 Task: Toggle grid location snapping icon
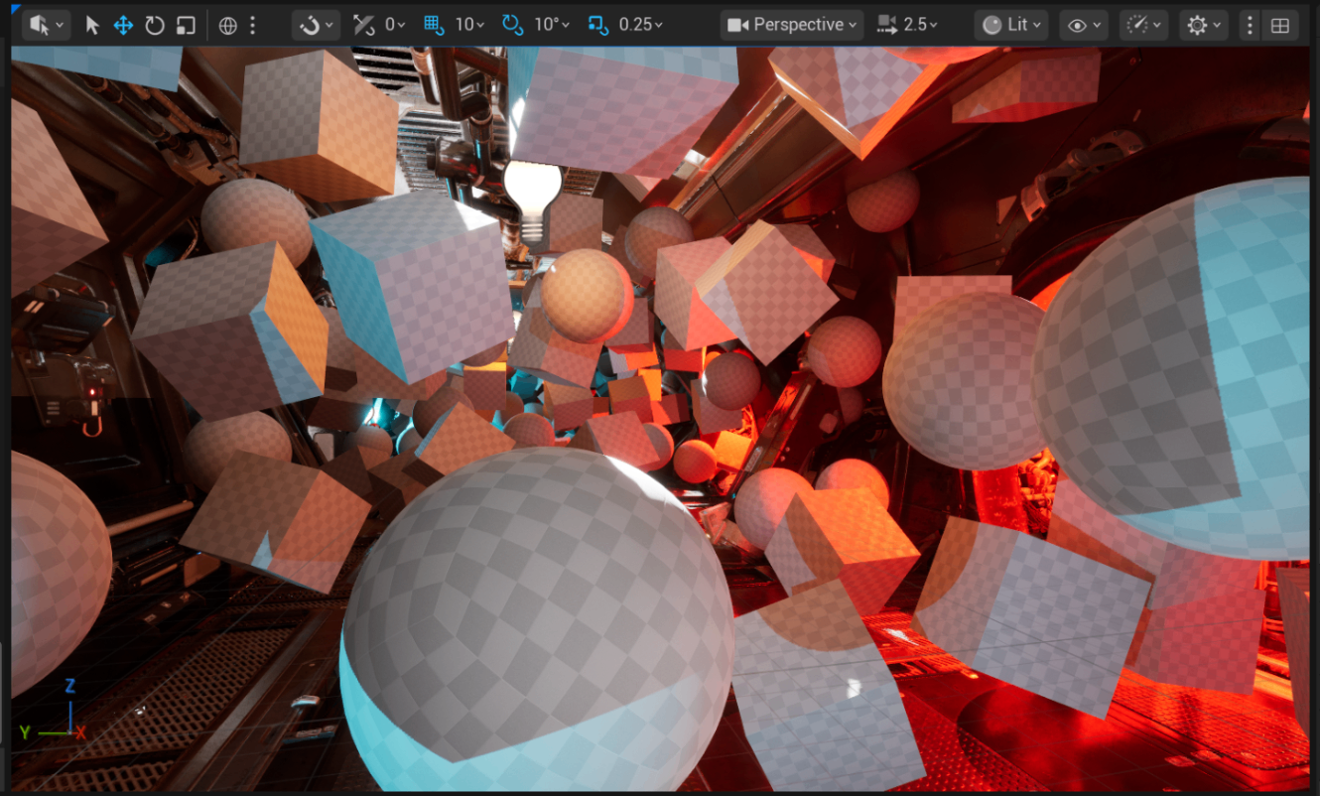(x=434, y=25)
